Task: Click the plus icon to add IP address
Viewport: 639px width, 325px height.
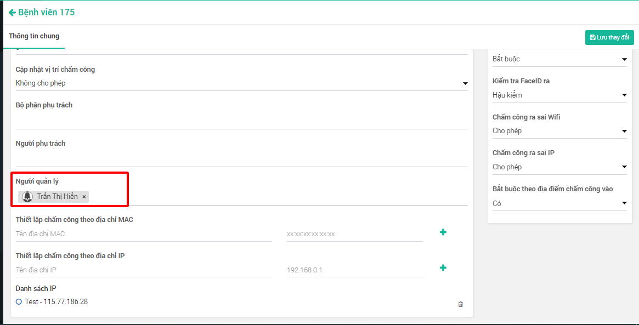Action: tap(443, 268)
